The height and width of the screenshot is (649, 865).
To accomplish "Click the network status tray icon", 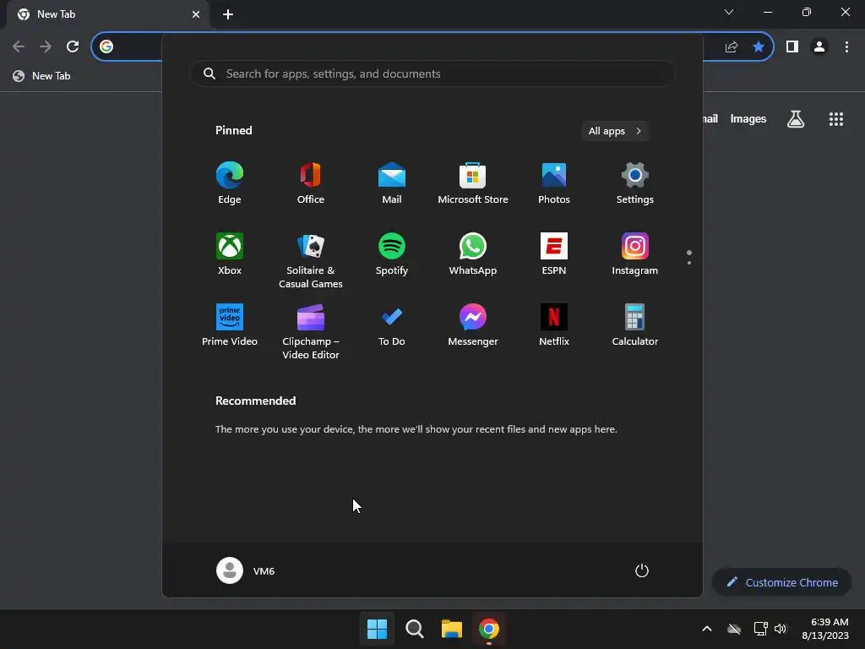I will [x=761, y=629].
